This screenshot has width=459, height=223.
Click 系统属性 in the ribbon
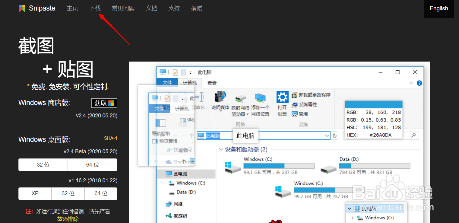(x=304, y=104)
